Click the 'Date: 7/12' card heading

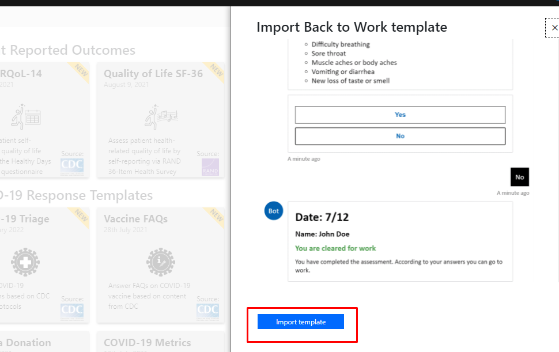pos(322,217)
